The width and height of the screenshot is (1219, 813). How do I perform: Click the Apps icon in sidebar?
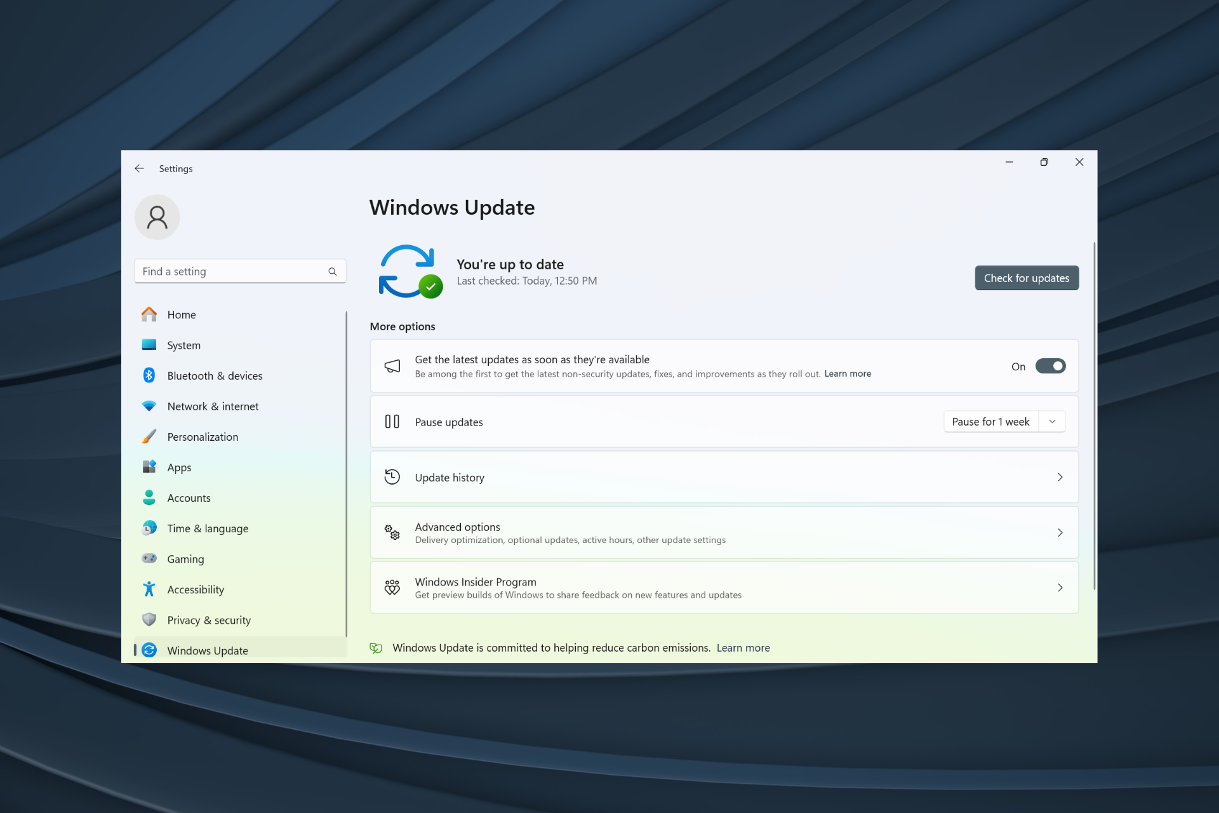pyautogui.click(x=149, y=467)
